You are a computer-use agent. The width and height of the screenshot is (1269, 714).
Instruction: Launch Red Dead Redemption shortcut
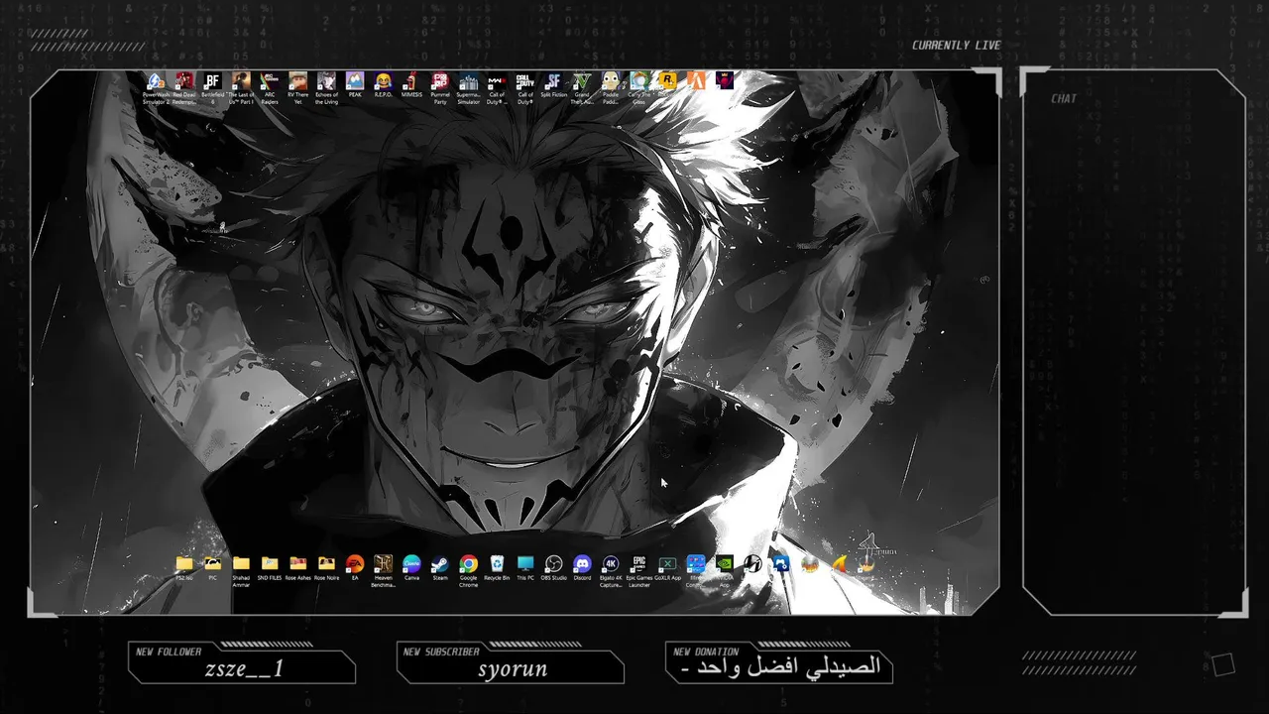coord(184,87)
